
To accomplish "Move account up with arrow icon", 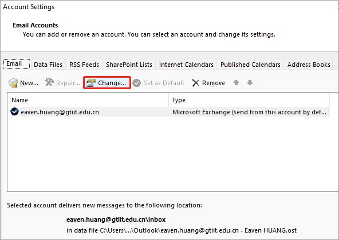I will pyautogui.click(x=236, y=83).
